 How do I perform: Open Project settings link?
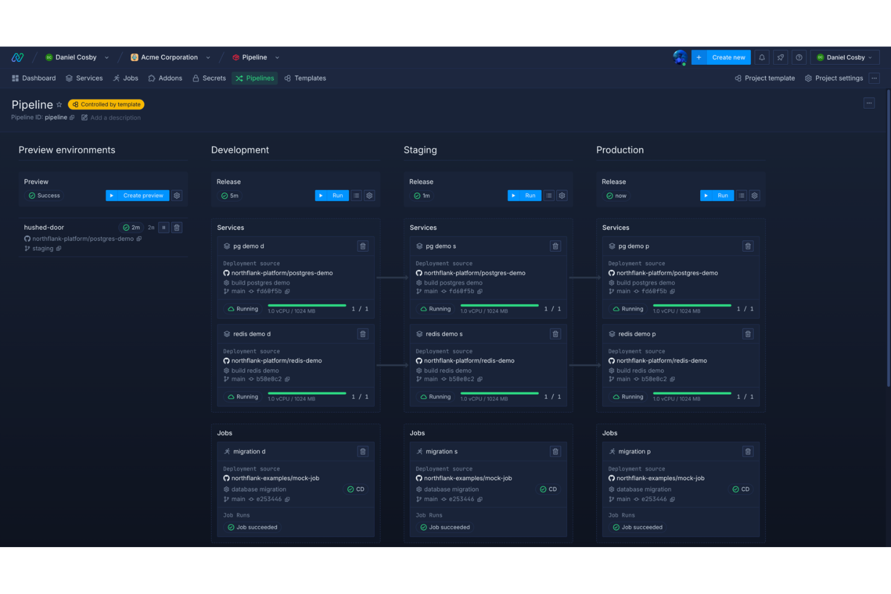tap(834, 78)
